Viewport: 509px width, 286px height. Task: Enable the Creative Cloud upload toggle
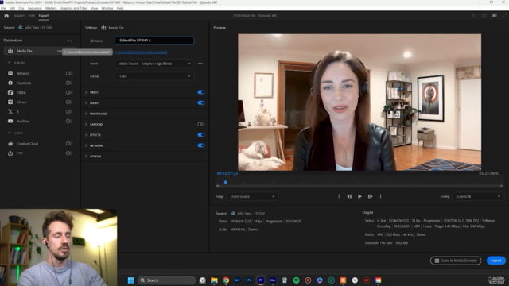[x=69, y=144]
